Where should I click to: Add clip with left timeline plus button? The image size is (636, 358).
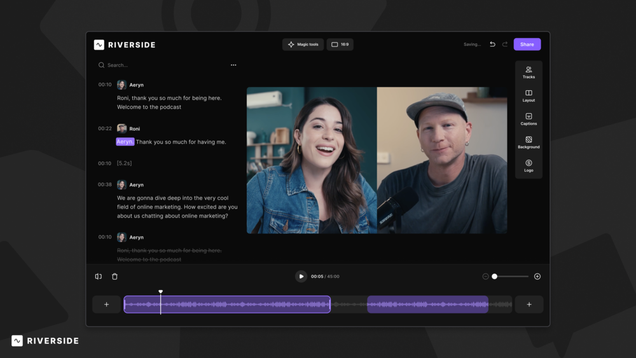(106, 305)
